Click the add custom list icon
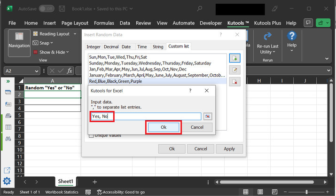This screenshot has width=336, height=196. pos(234,58)
